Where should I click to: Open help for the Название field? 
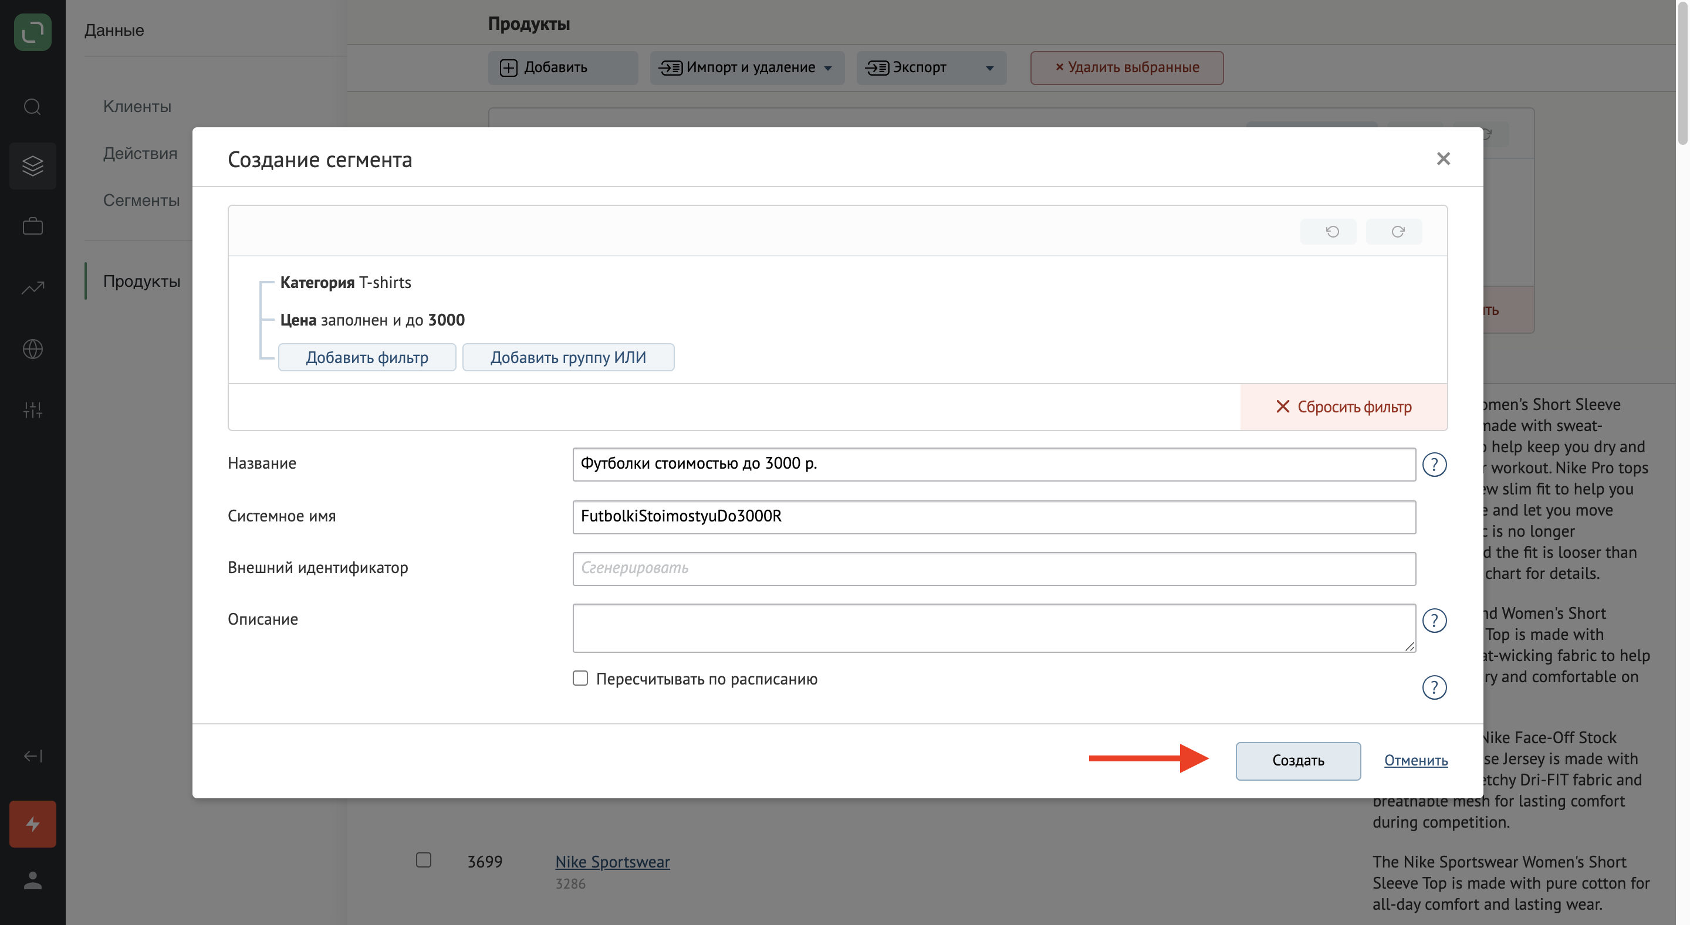tap(1434, 464)
